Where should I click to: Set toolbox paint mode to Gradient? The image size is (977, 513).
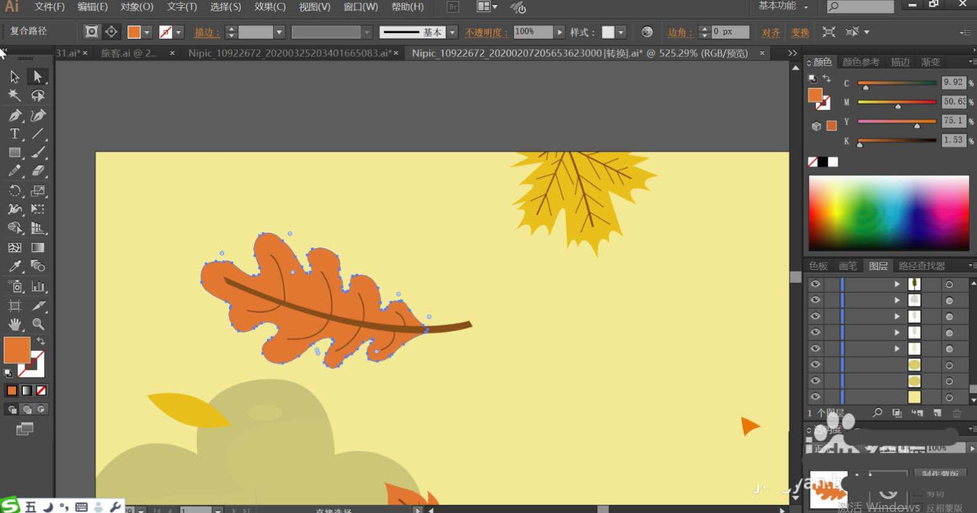(x=27, y=390)
